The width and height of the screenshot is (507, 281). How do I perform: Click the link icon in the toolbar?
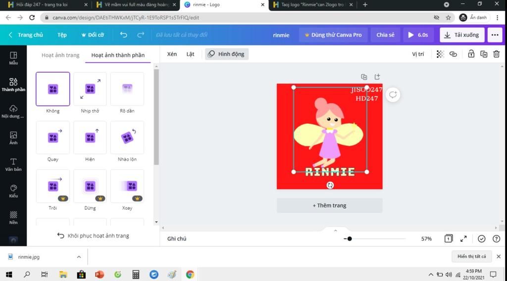pos(453,54)
